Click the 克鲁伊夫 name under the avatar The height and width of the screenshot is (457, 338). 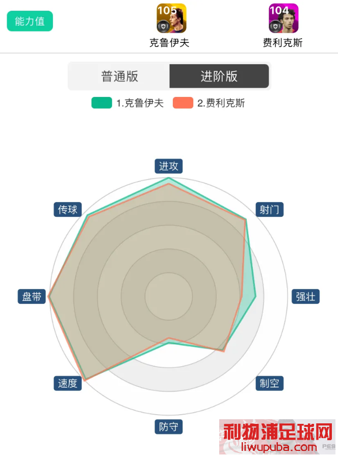pyautogui.click(x=169, y=43)
